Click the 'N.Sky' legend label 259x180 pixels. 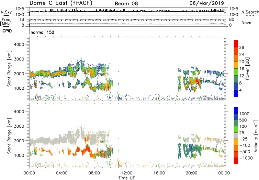(x=6, y=12)
